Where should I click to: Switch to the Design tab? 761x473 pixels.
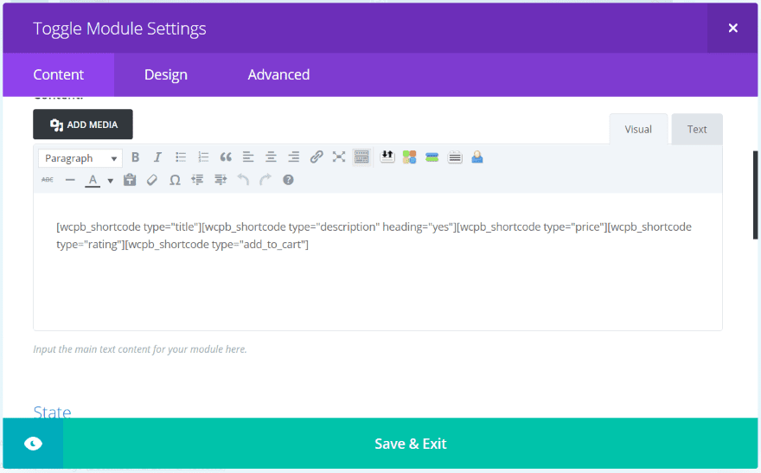click(165, 75)
